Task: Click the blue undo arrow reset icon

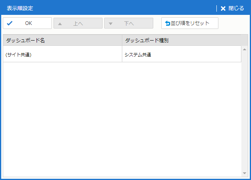Action: 167,23
